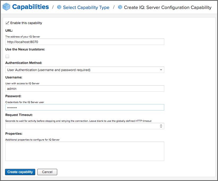This screenshot has height=181, width=218.
Task: Enable the Use the Nexus truststore checkbox
Action: pos(7,56)
